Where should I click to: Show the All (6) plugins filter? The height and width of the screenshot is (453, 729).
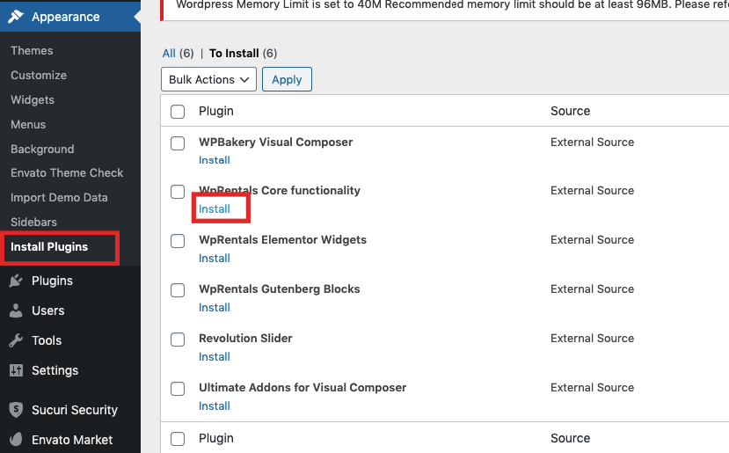point(178,53)
